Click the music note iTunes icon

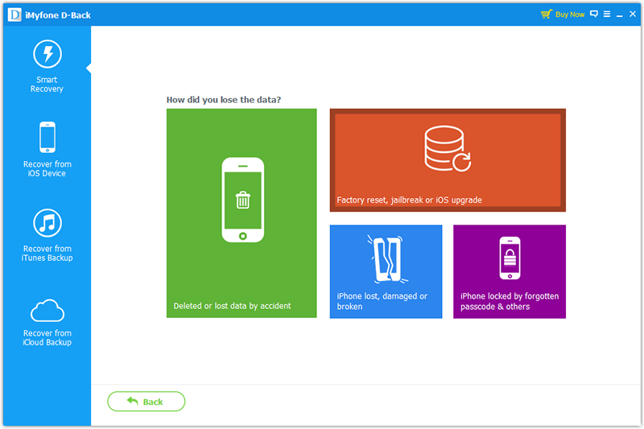(47, 223)
